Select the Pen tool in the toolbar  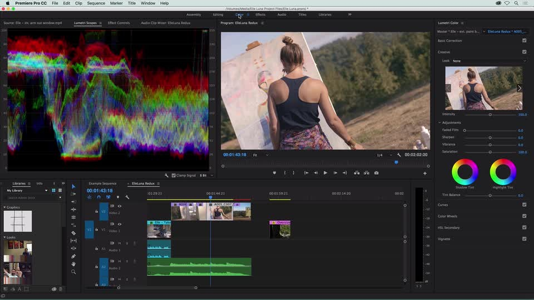click(73, 256)
